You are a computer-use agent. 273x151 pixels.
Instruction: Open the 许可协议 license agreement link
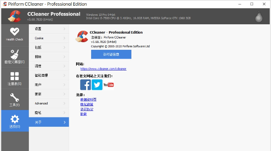(x=87, y=109)
